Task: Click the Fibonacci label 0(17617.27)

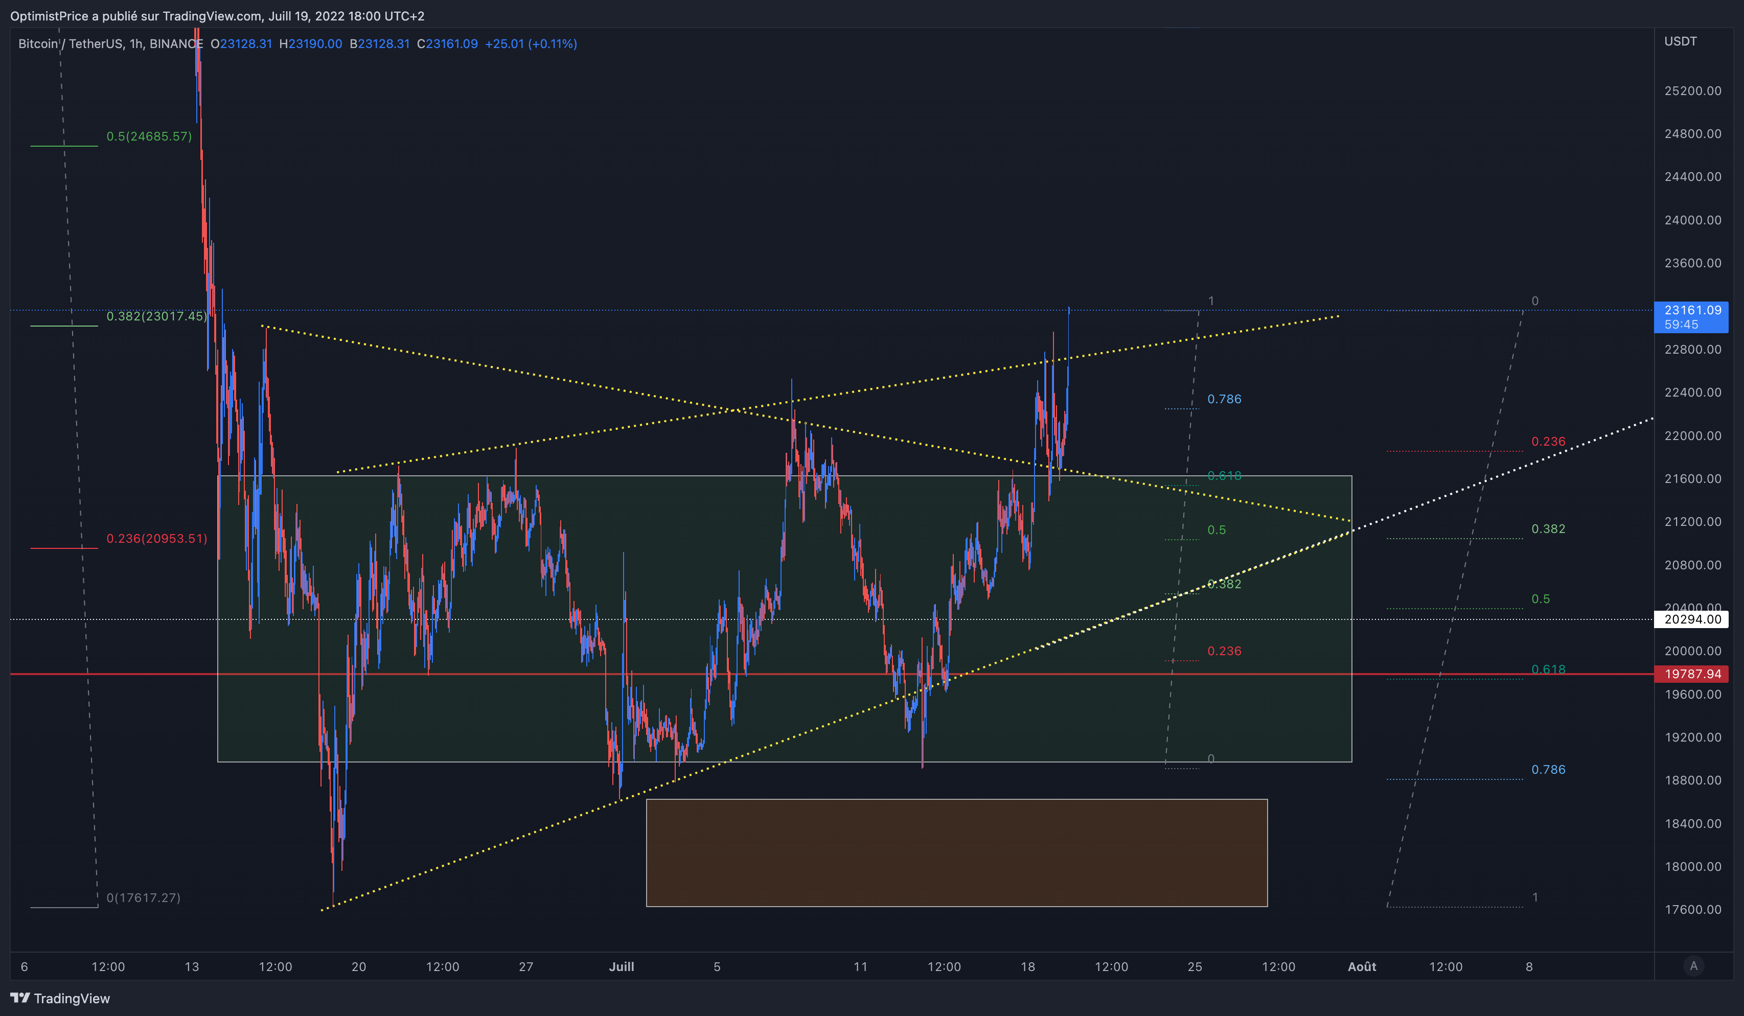Action: click(x=143, y=897)
